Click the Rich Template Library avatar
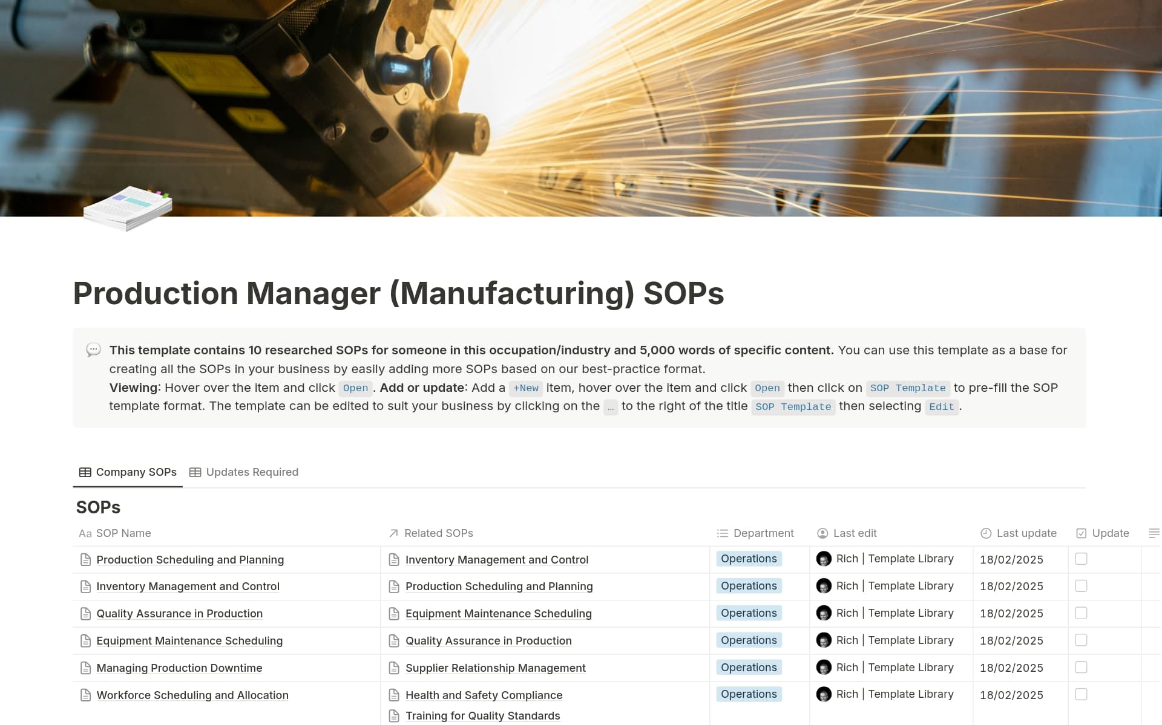The width and height of the screenshot is (1162, 725). [x=825, y=559]
